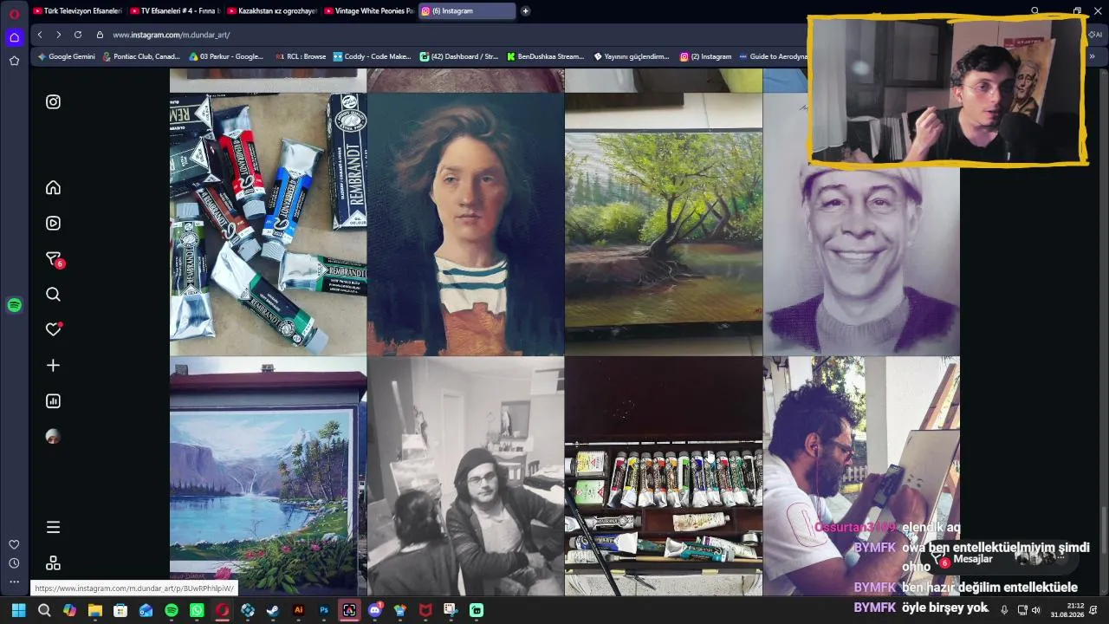
Task: Open Google Gemini bookmark
Action: (66, 56)
